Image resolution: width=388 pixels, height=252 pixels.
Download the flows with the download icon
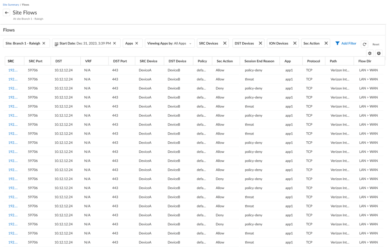[x=379, y=53]
